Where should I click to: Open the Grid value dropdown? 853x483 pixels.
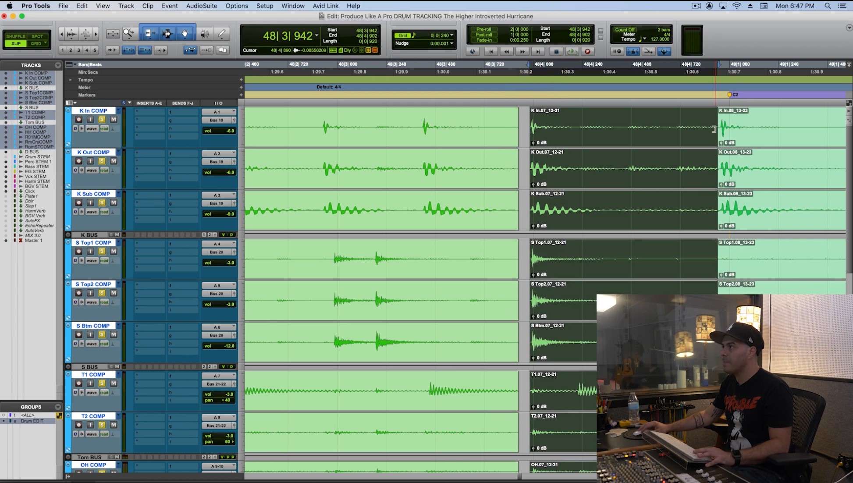451,35
